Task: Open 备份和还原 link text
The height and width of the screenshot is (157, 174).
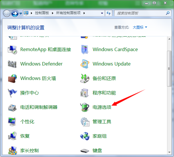Action: 104,78
